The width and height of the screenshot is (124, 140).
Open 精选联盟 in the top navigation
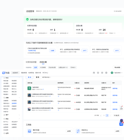(24, 73)
